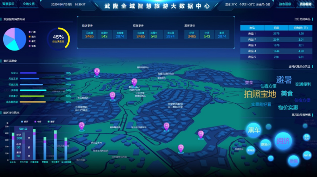Click 应急事件 已处理 3465 card
317x177 pixels.
tap(141, 34)
